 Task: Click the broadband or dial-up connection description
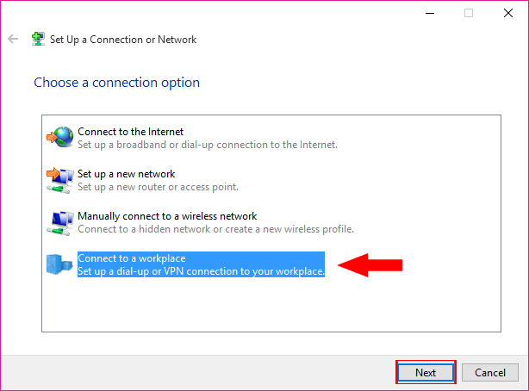tap(207, 144)
